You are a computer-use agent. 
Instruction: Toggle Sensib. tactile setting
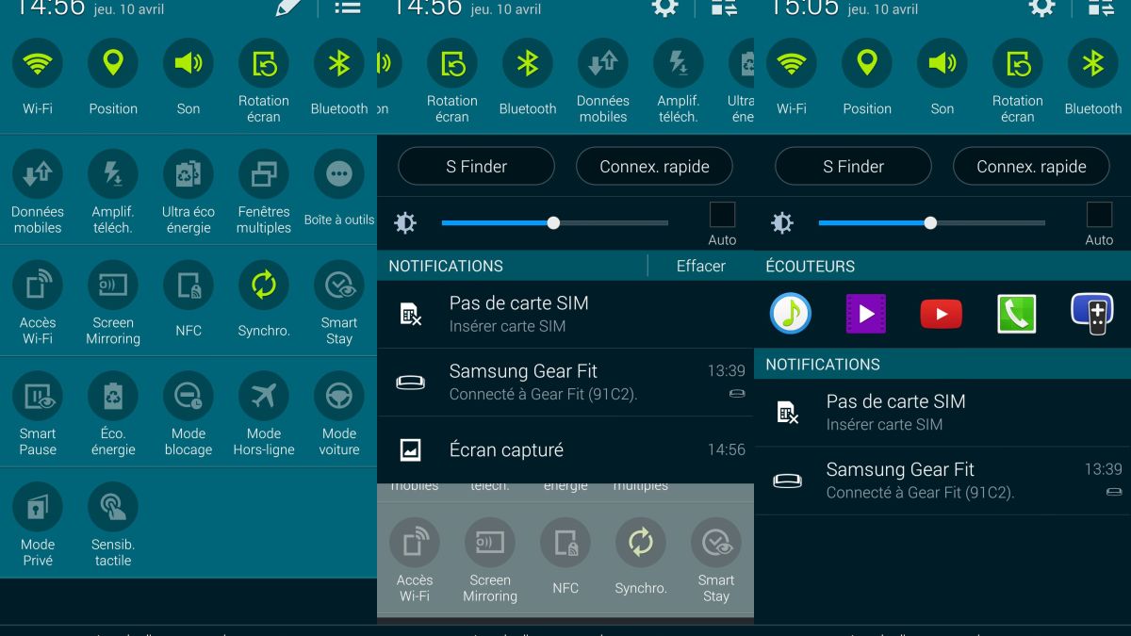coord(113,507)
